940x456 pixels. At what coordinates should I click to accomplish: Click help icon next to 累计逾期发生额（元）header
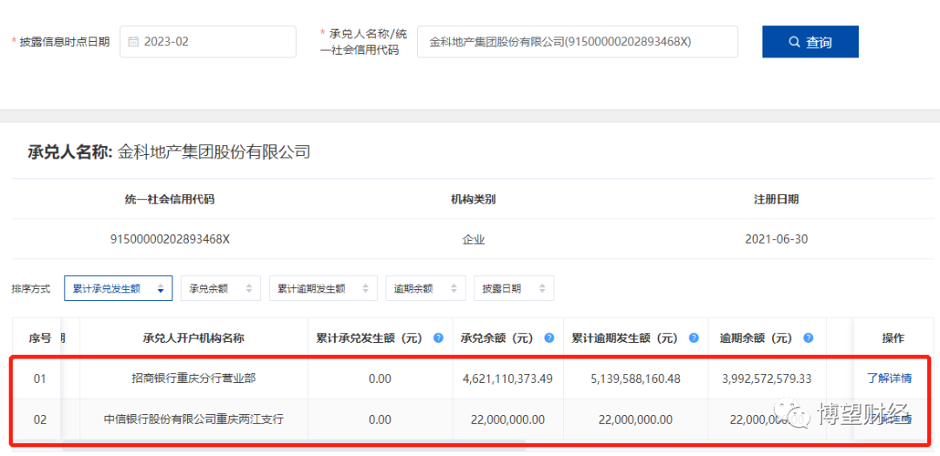[694, 338]
